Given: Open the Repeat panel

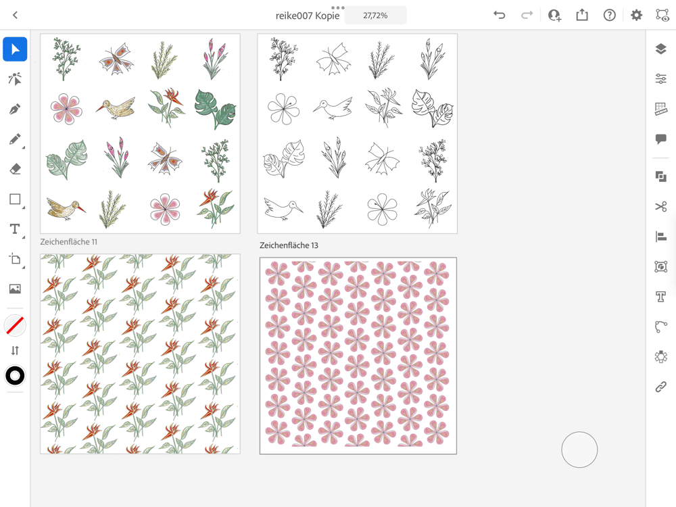Looking at the screenshot, I should [x=661, y=356].
